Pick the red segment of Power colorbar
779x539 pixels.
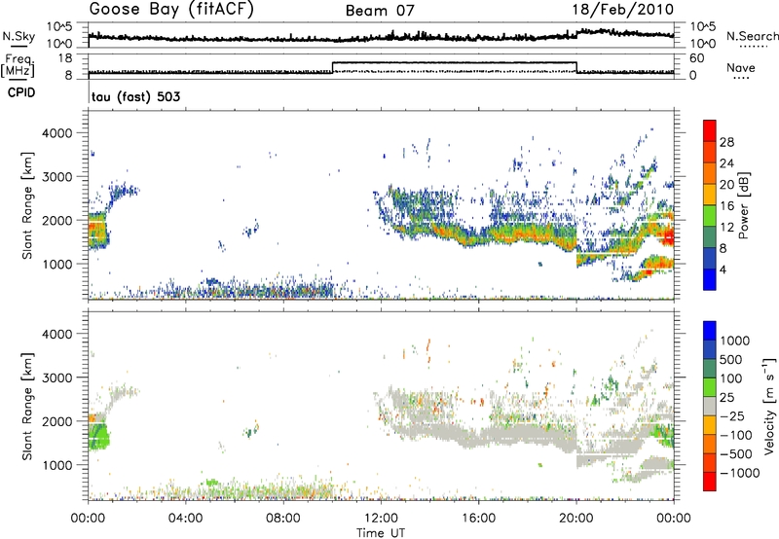[710, 130]
